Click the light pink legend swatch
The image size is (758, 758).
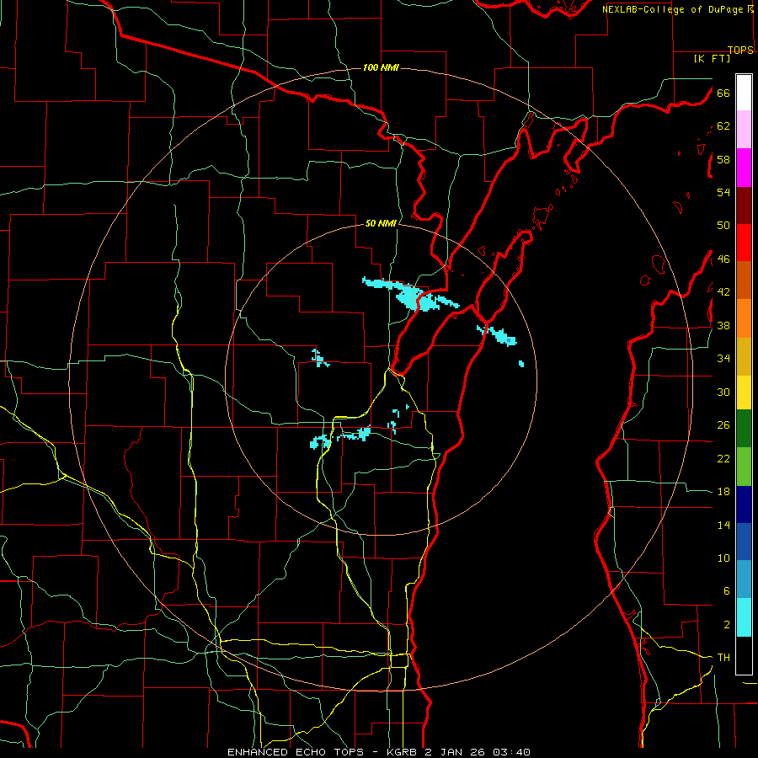[x=744, y=130]
